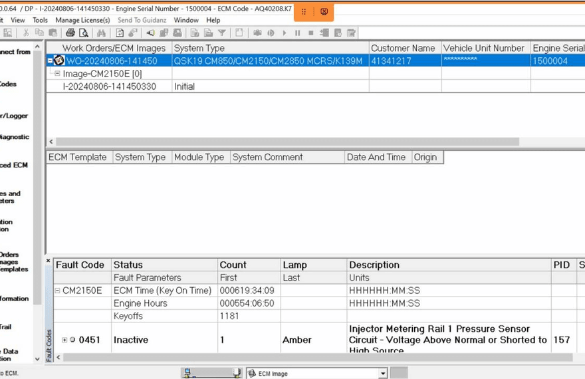This screenshot has width=585, height=379.
Task: Click the yellow horn toolbar icon
Action: click(x=150, y=33)
